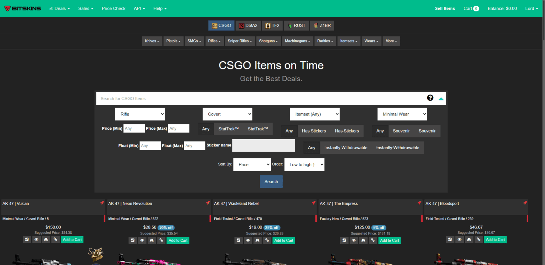The height and width of the screenshot is (265, 545).
Task: Click the BitSkins logo
Action: tap(23, 9)
